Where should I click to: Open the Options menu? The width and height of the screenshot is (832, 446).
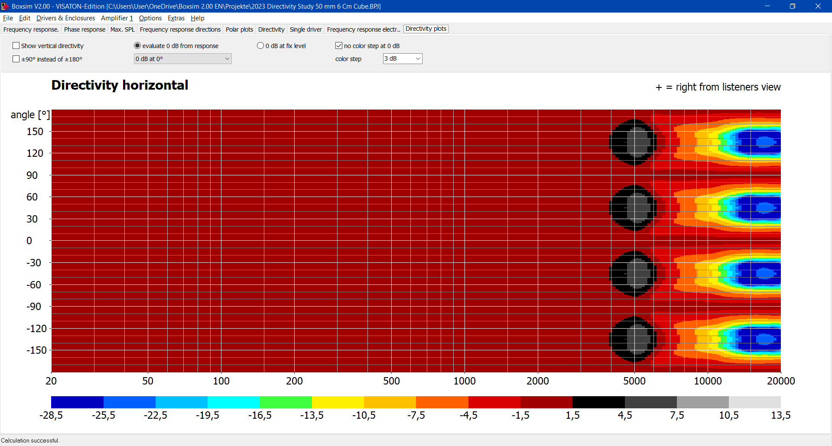pos(150,18)
